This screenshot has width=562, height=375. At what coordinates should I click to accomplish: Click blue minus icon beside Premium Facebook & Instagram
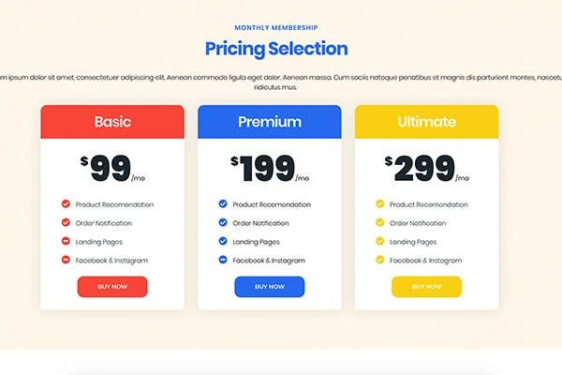point(223,260)
